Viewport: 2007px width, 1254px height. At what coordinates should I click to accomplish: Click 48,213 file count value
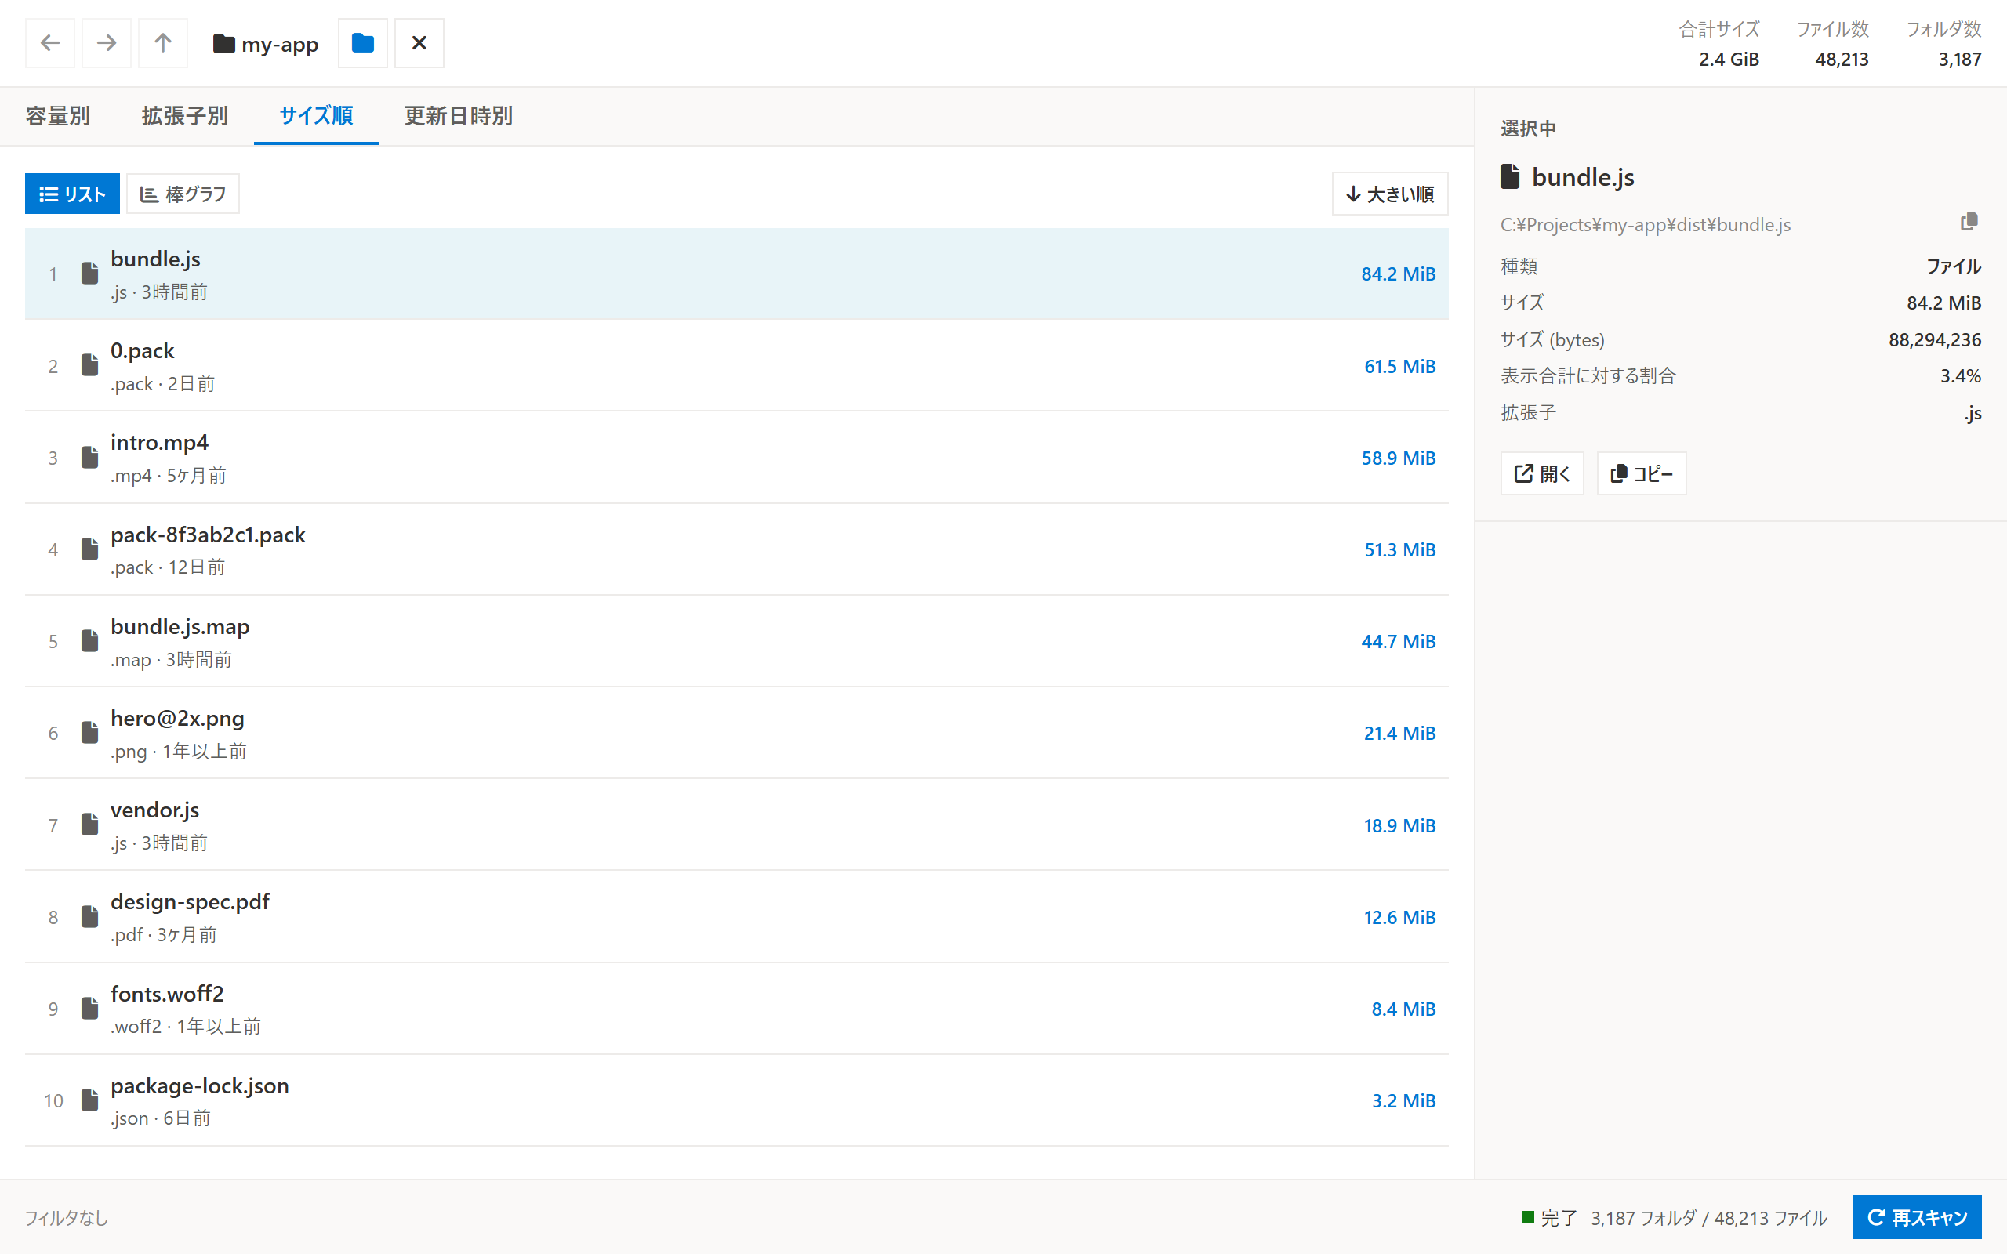click(x=1841, y=60)
